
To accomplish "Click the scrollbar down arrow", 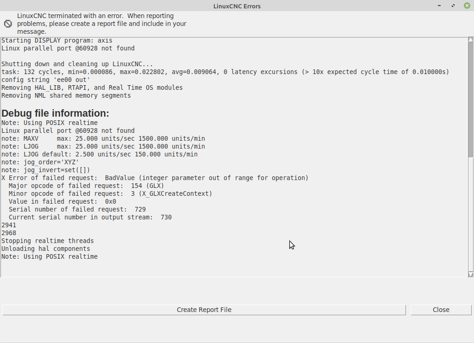I will [x=471, y=274].
